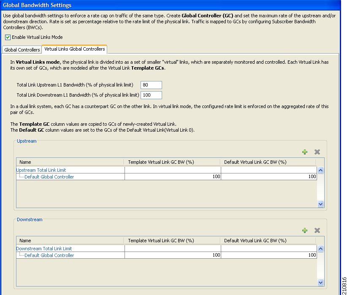Click the green plus icon in Upstream section
Screen dimensions: 347x295
click(x=305, y=152)
